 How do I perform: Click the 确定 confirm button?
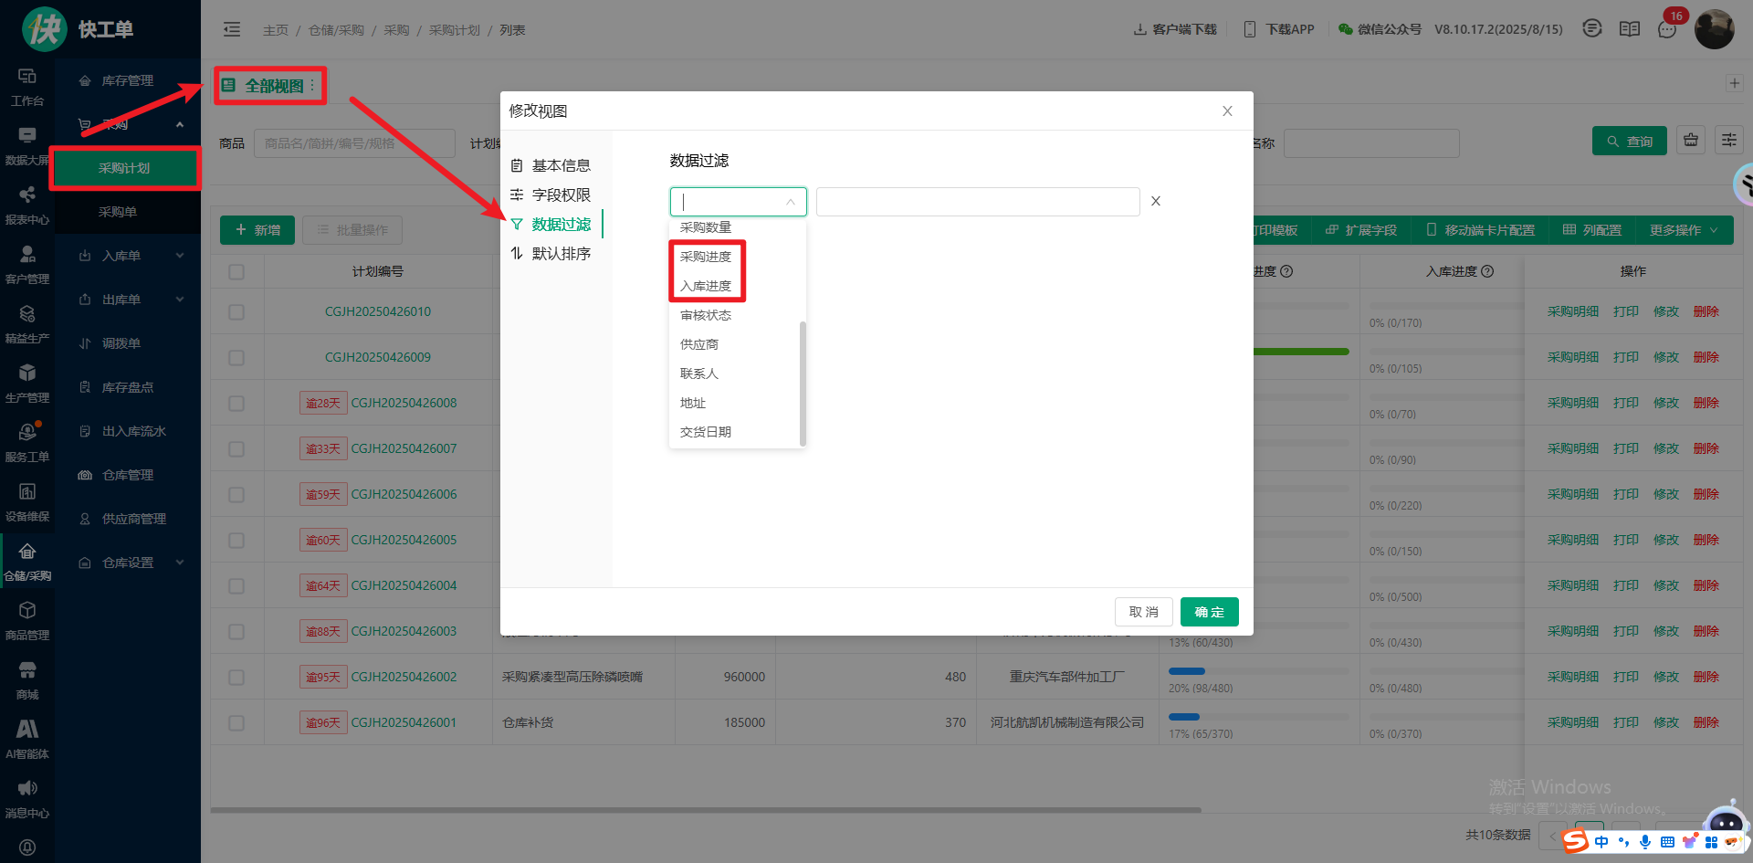(x=1209, y=612)
